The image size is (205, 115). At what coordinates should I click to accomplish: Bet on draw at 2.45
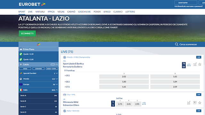pos(129,104)
